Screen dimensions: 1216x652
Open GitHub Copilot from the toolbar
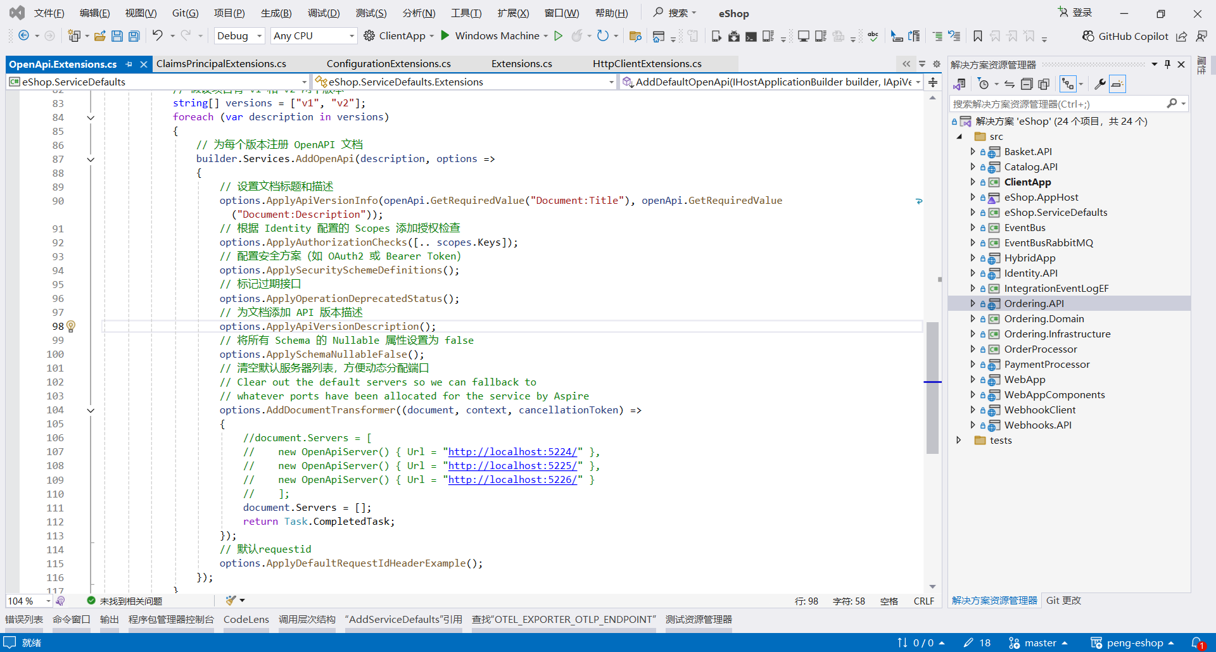click(x=1125, y=36)
